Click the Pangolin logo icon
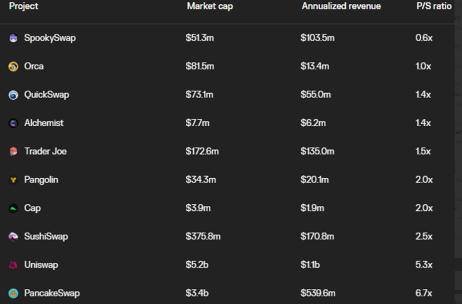This screenshot has width=462, height=304. (13, 180)
